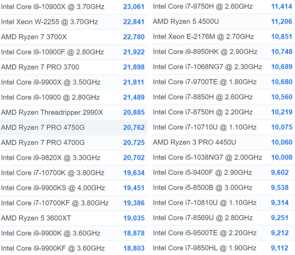
Task: Click Intel Core i7-9850HL @ 1.90GHz
Action: point(205,248)
